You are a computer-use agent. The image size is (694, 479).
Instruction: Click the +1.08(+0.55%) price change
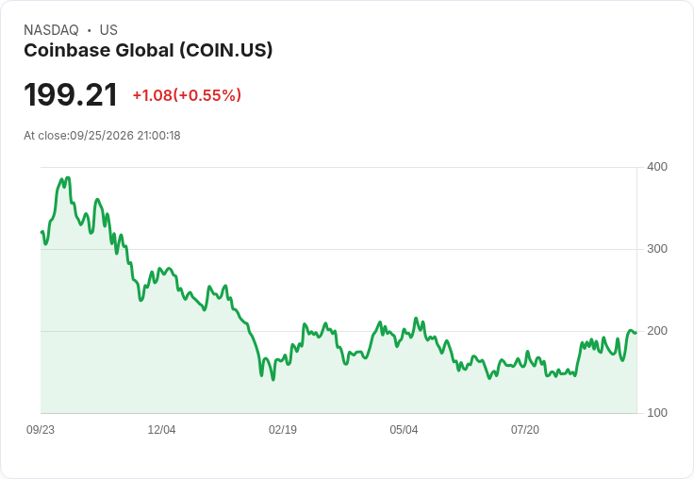tap(187, 95)
